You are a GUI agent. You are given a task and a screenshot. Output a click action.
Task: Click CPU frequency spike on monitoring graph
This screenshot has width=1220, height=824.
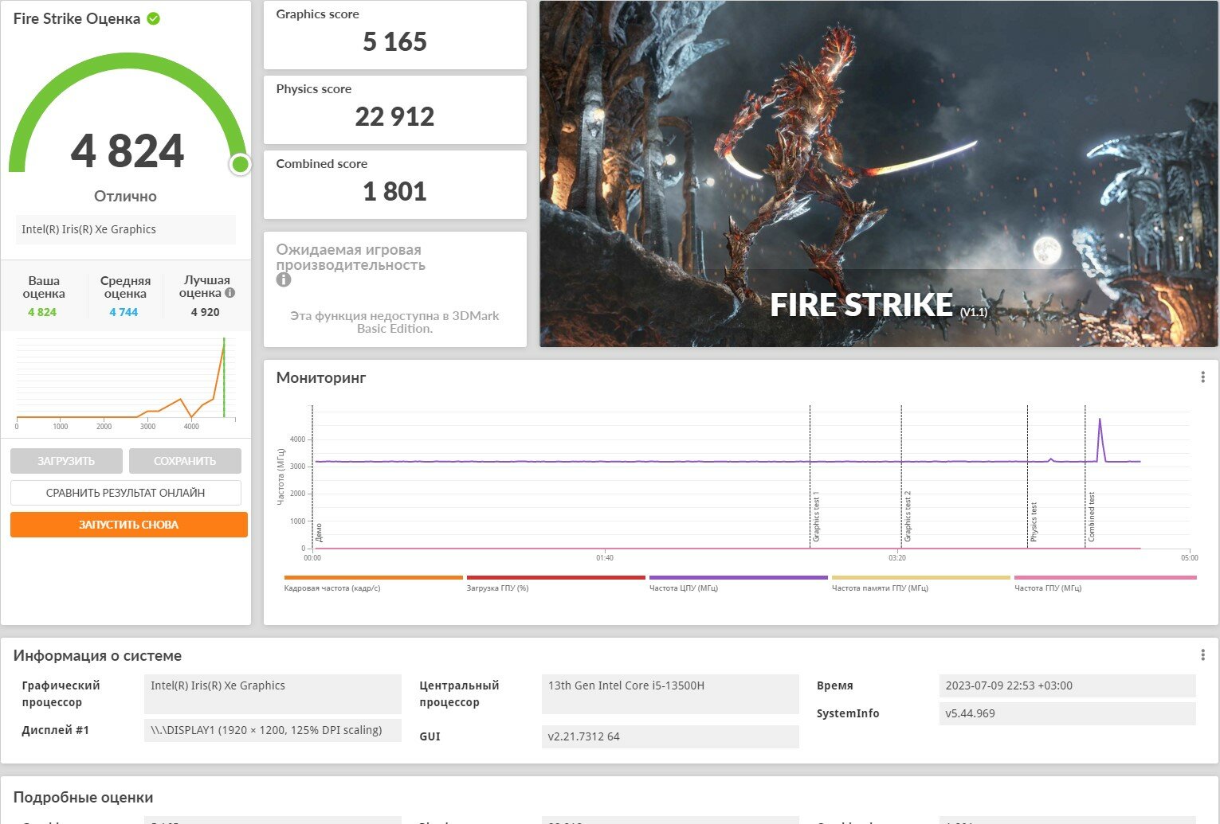point(1100,438)
